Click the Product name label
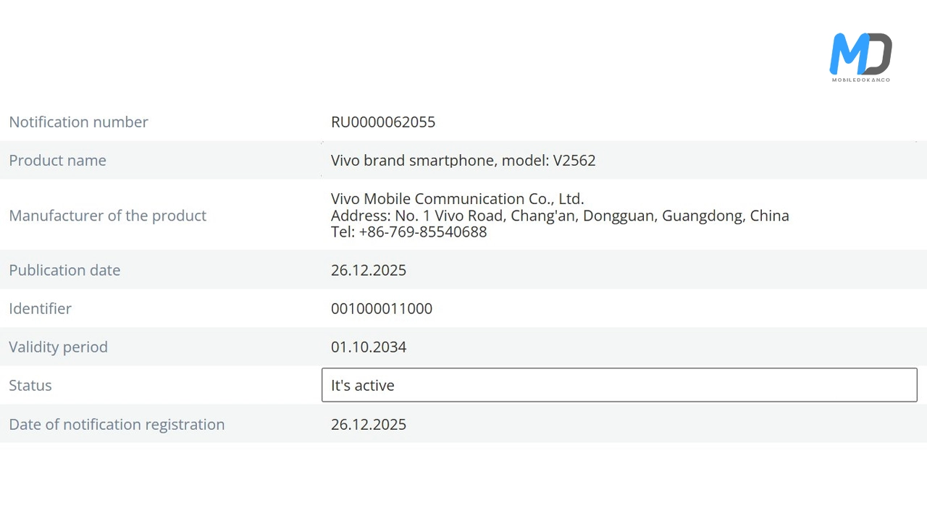 tap(57, 160)
